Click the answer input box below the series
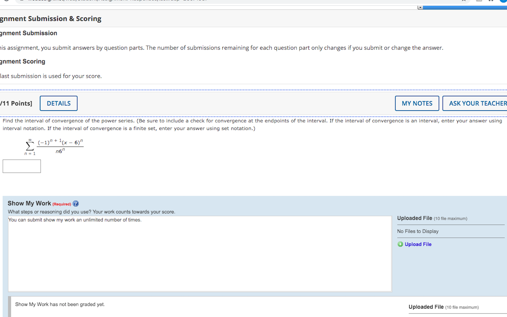 click(x=21, y=166)
